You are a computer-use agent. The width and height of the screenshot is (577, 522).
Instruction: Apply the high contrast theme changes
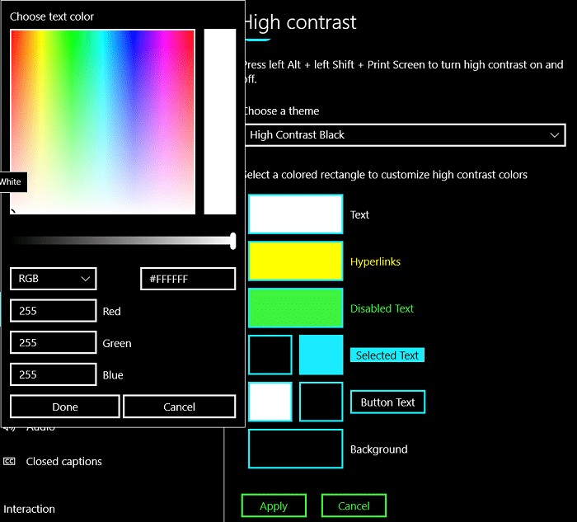click(274, 506)
